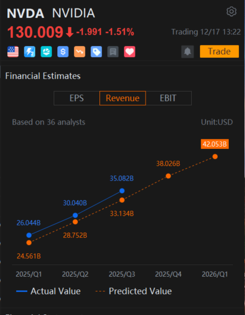245x315 pixels.
Task: Click the blue dollar sign icon
Action: (x=63, y=52)
